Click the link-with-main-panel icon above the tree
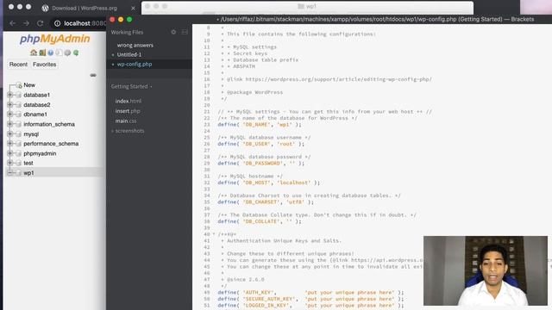This screenshot has width=552, height=310. [x=93, y=75]
